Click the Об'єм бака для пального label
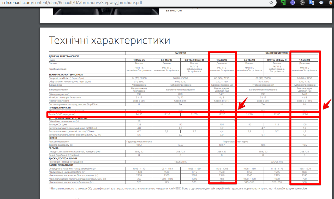This screenshot has width=334, height=199. [64, 121]
